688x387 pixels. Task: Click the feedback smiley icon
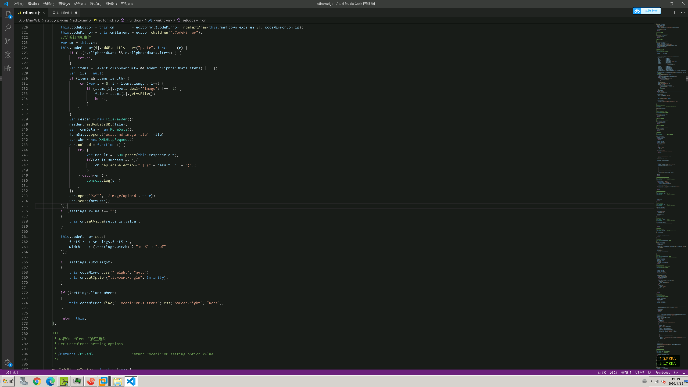[x=676, y=372]
